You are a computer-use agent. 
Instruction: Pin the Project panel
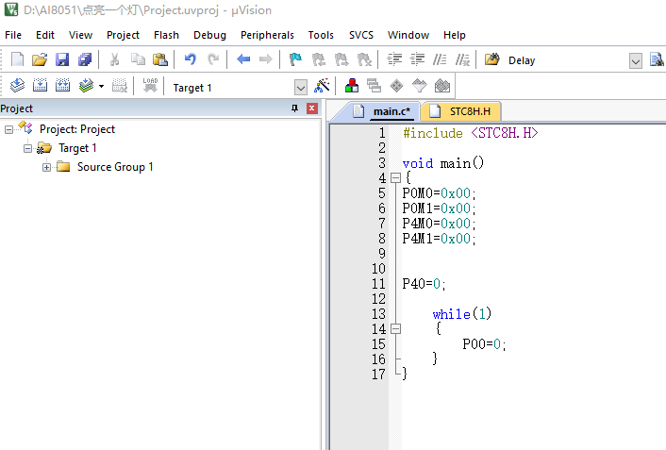(x=294, y=108)
